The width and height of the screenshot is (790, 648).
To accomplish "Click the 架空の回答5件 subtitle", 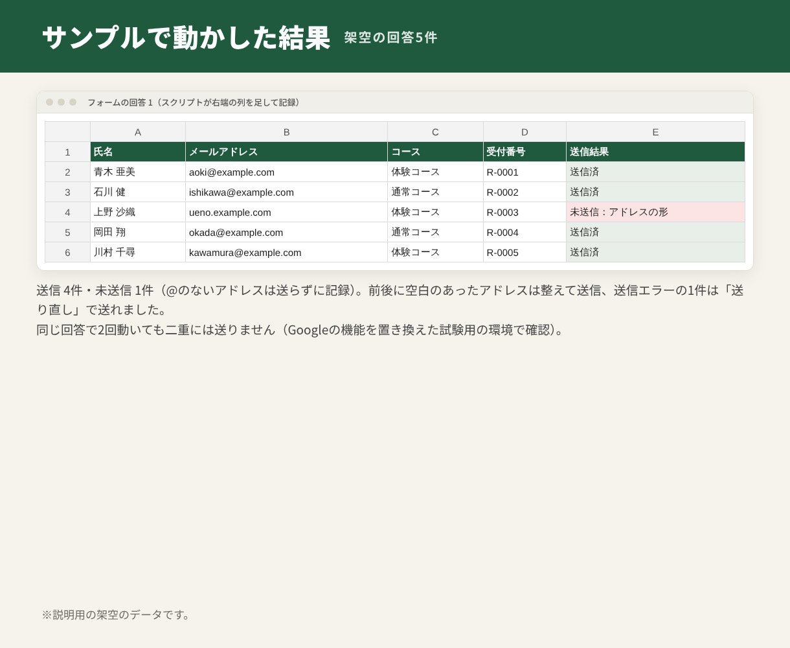I will [x=390, y=38].
